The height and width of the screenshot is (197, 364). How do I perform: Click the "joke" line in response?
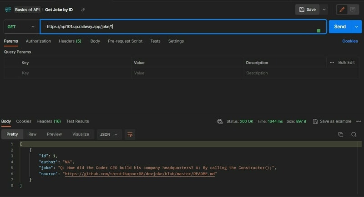pyautogui.click(x=158, y=168)
